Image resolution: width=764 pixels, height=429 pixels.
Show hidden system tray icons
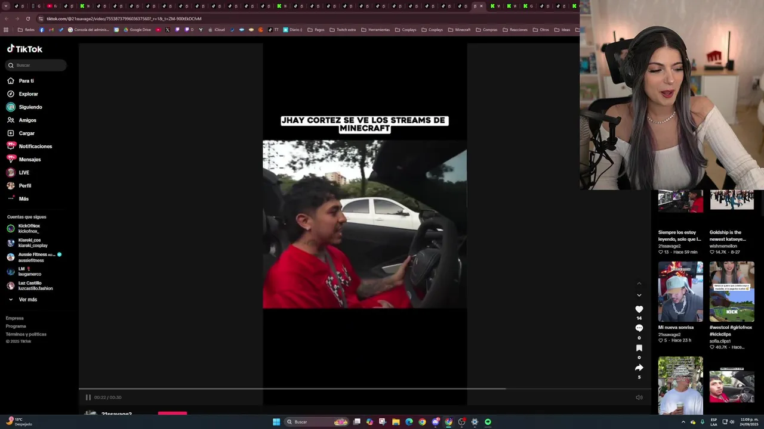click(x=683, y=422)
